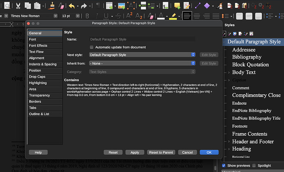Click the Basic Shapes diamond icon
The image size is (284, 172).
tap(207, 6)
